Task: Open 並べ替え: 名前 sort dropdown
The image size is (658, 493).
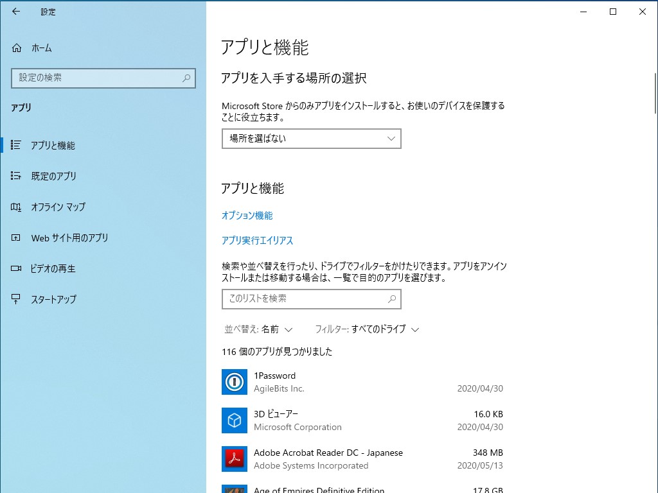Action: (x=258, y=329)
